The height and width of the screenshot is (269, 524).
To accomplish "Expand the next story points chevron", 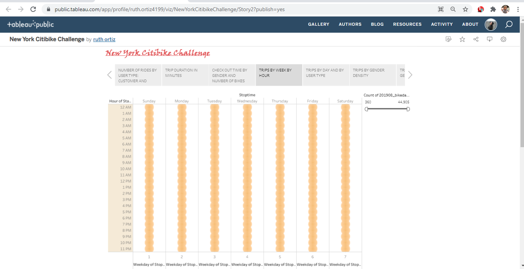I will click(410, 75).
